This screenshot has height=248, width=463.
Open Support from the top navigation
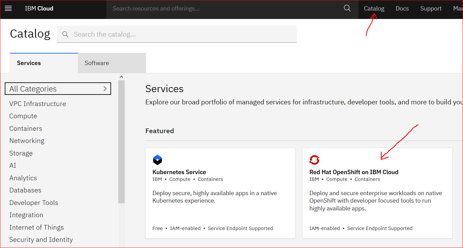coord(431,8)
